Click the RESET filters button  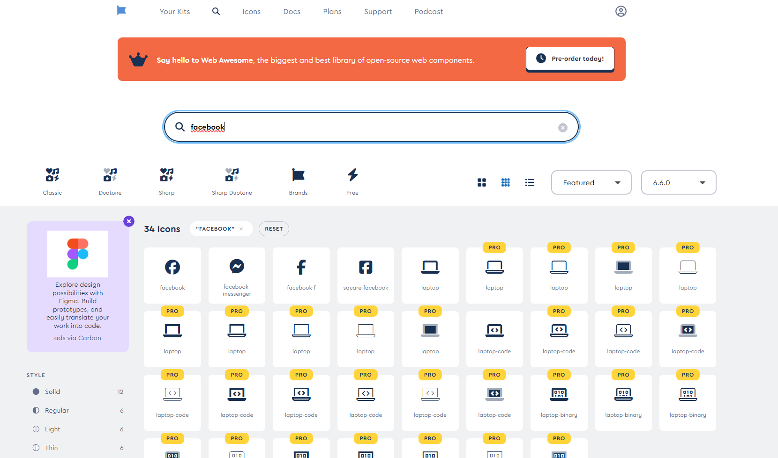(274, 229)
